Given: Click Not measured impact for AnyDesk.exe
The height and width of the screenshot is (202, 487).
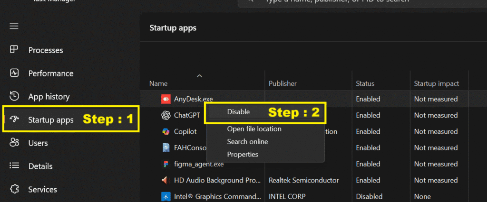Looking at the screenshot, I should pyautogui.click(x=436, y=99).
